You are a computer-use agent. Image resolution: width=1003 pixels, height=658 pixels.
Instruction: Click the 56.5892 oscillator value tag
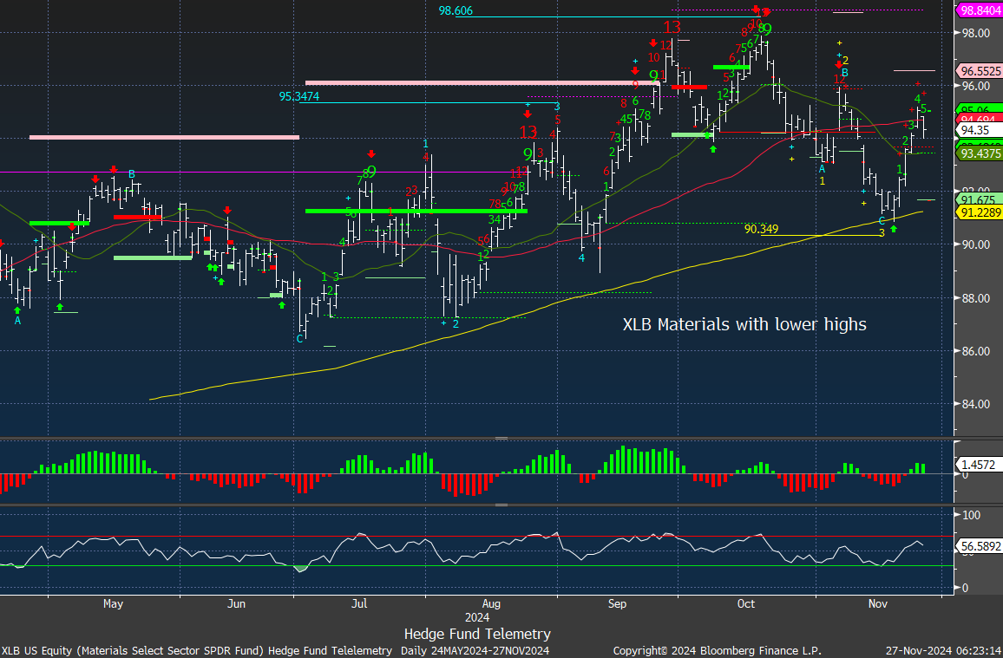(x=979, y=547)
